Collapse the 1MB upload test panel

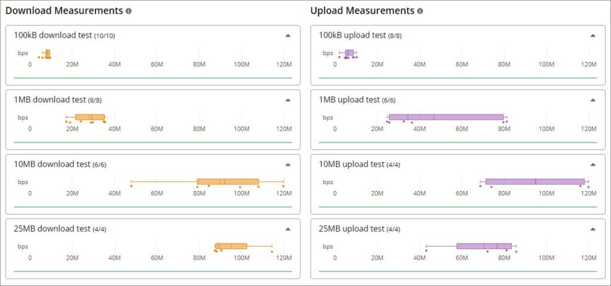pyautogui.click(x=593, y=100)
